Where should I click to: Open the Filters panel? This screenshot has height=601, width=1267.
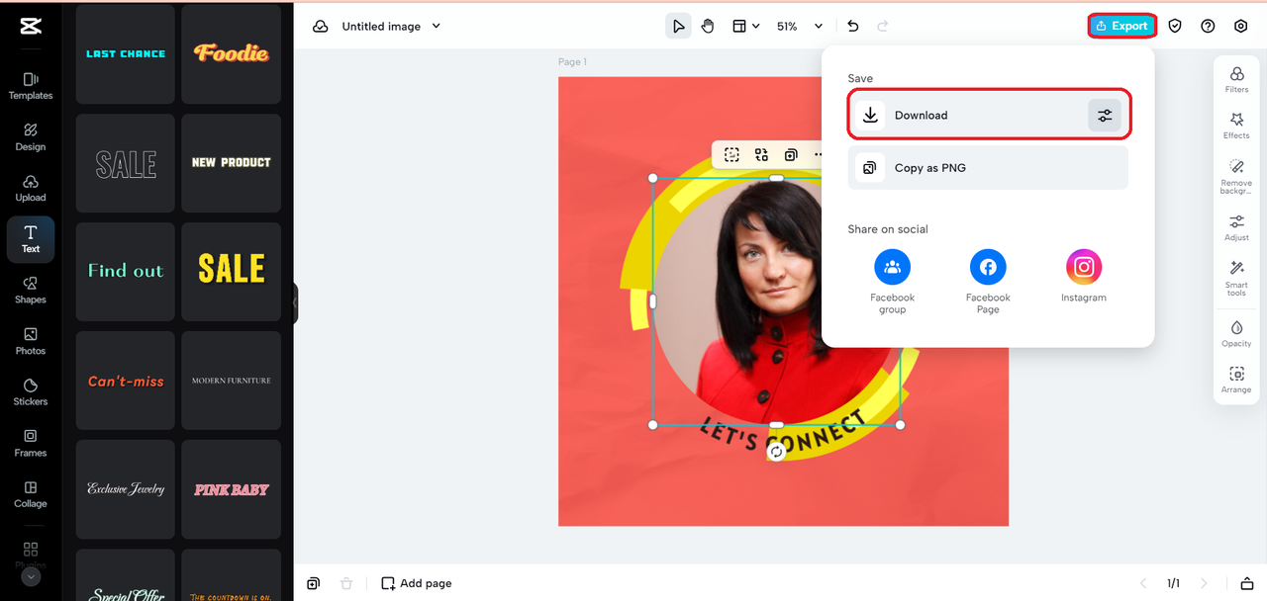coord(1236,79)
